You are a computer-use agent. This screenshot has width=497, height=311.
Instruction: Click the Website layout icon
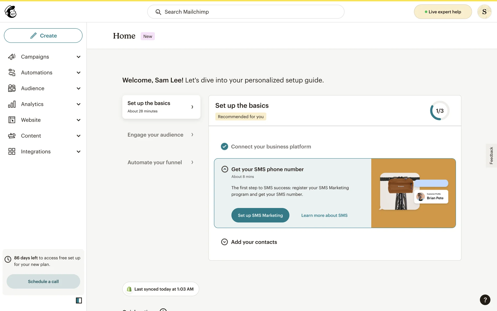coord(12,120)
